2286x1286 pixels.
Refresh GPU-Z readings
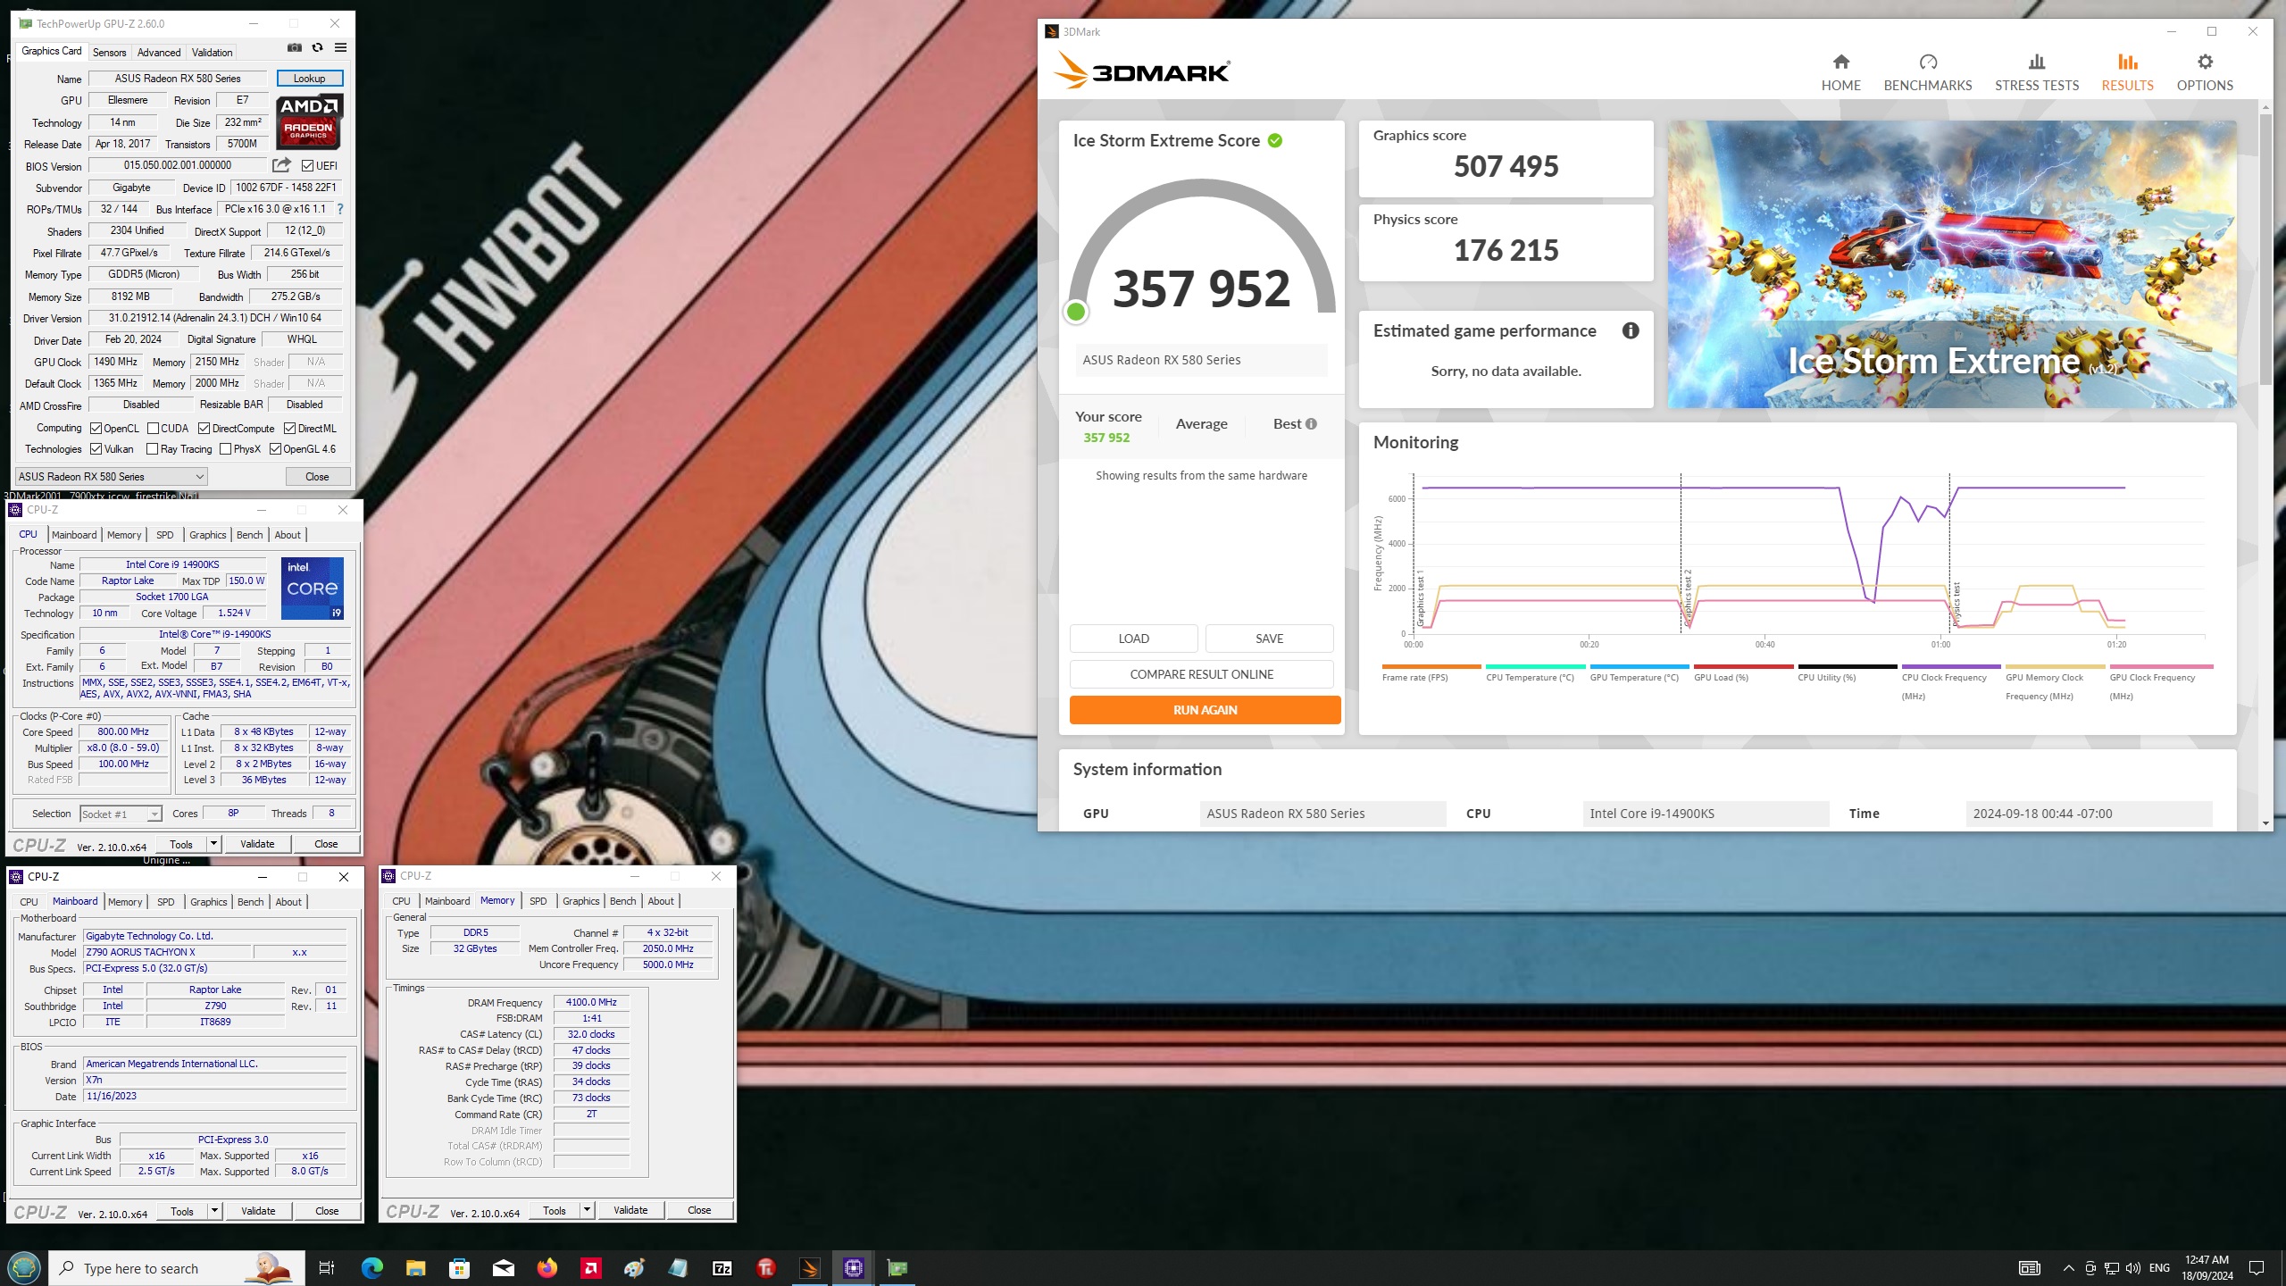pos(317,48)
